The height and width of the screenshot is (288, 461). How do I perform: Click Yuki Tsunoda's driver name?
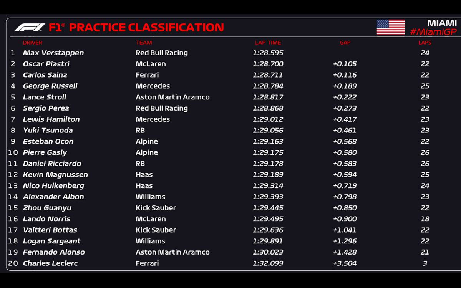coord(48,131)
